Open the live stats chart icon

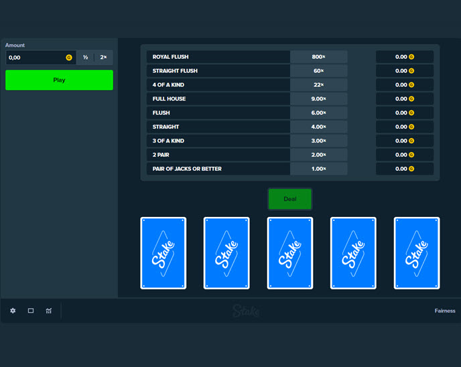click(49, 311)
